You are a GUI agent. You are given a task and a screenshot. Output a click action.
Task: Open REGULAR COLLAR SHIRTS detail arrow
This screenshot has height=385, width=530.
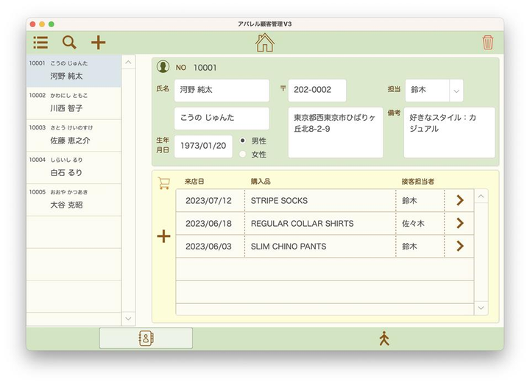460,223
